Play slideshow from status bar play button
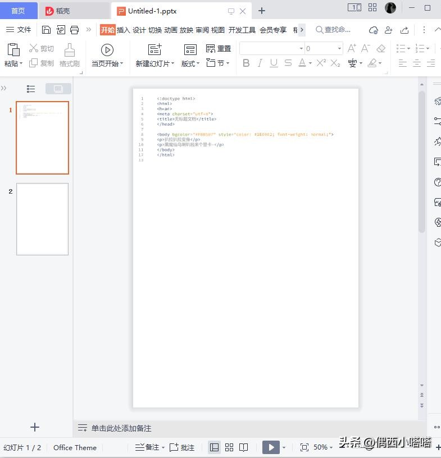This screenshot has width=441, height=458. [x=271, y=447]
